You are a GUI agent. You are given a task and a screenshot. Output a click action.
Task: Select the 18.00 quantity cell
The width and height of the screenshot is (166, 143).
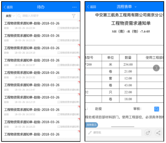[x=128, y=99]
